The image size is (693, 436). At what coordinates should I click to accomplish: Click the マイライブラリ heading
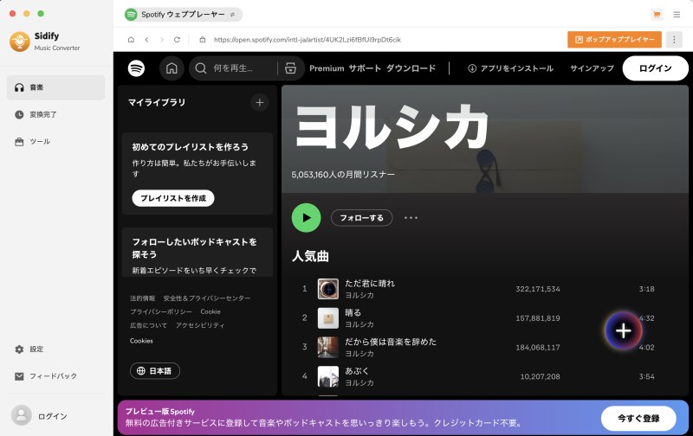(x=157, y=102)
